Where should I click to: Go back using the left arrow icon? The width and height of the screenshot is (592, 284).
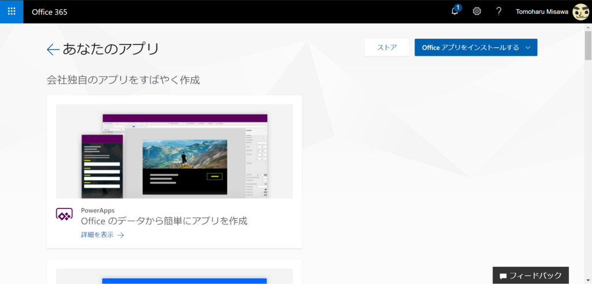click(53, 50)
